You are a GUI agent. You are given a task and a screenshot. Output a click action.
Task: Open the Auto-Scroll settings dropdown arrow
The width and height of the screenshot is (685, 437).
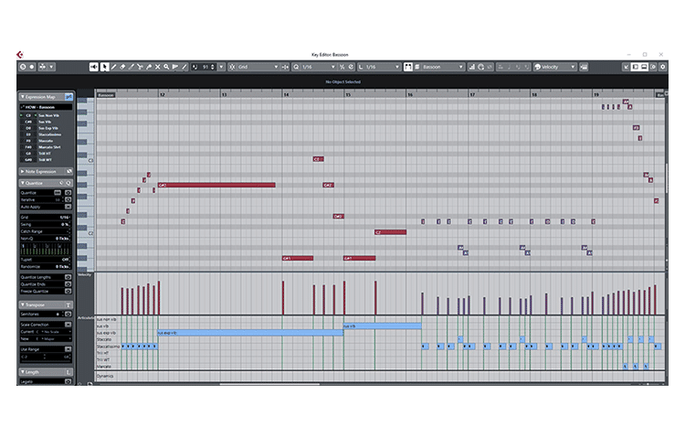point(51,67)
